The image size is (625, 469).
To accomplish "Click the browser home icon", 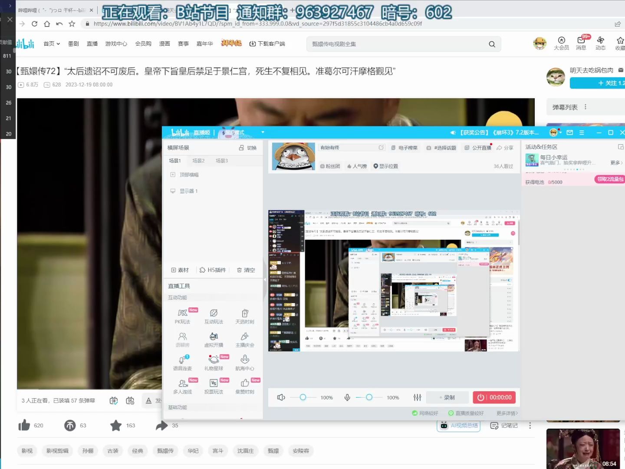I will coord(47,24).
